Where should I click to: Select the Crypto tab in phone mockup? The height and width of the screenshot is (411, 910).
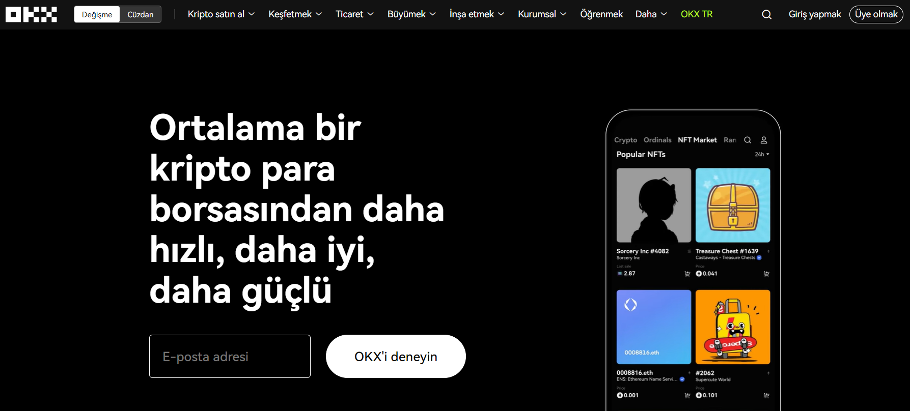pyautogui.click(x=625, y=140)
